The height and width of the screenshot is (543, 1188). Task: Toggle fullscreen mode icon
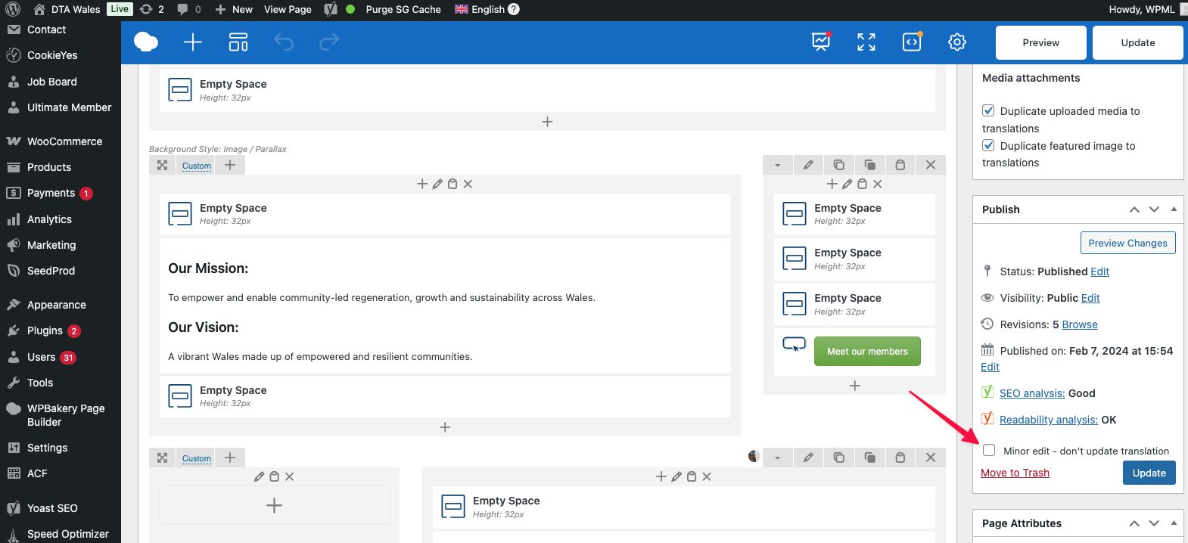click(866, 42)
